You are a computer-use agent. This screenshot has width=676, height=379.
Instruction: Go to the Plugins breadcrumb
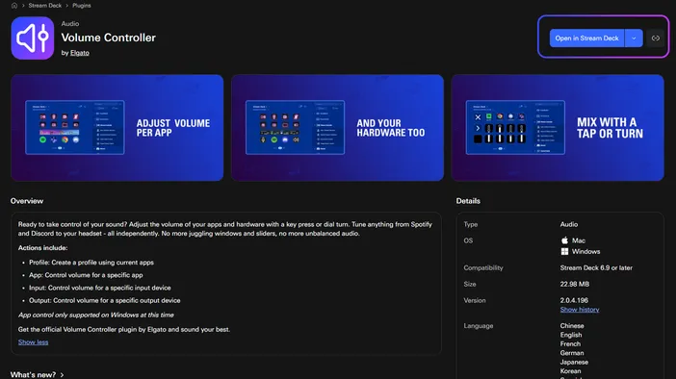click(82, 6)
